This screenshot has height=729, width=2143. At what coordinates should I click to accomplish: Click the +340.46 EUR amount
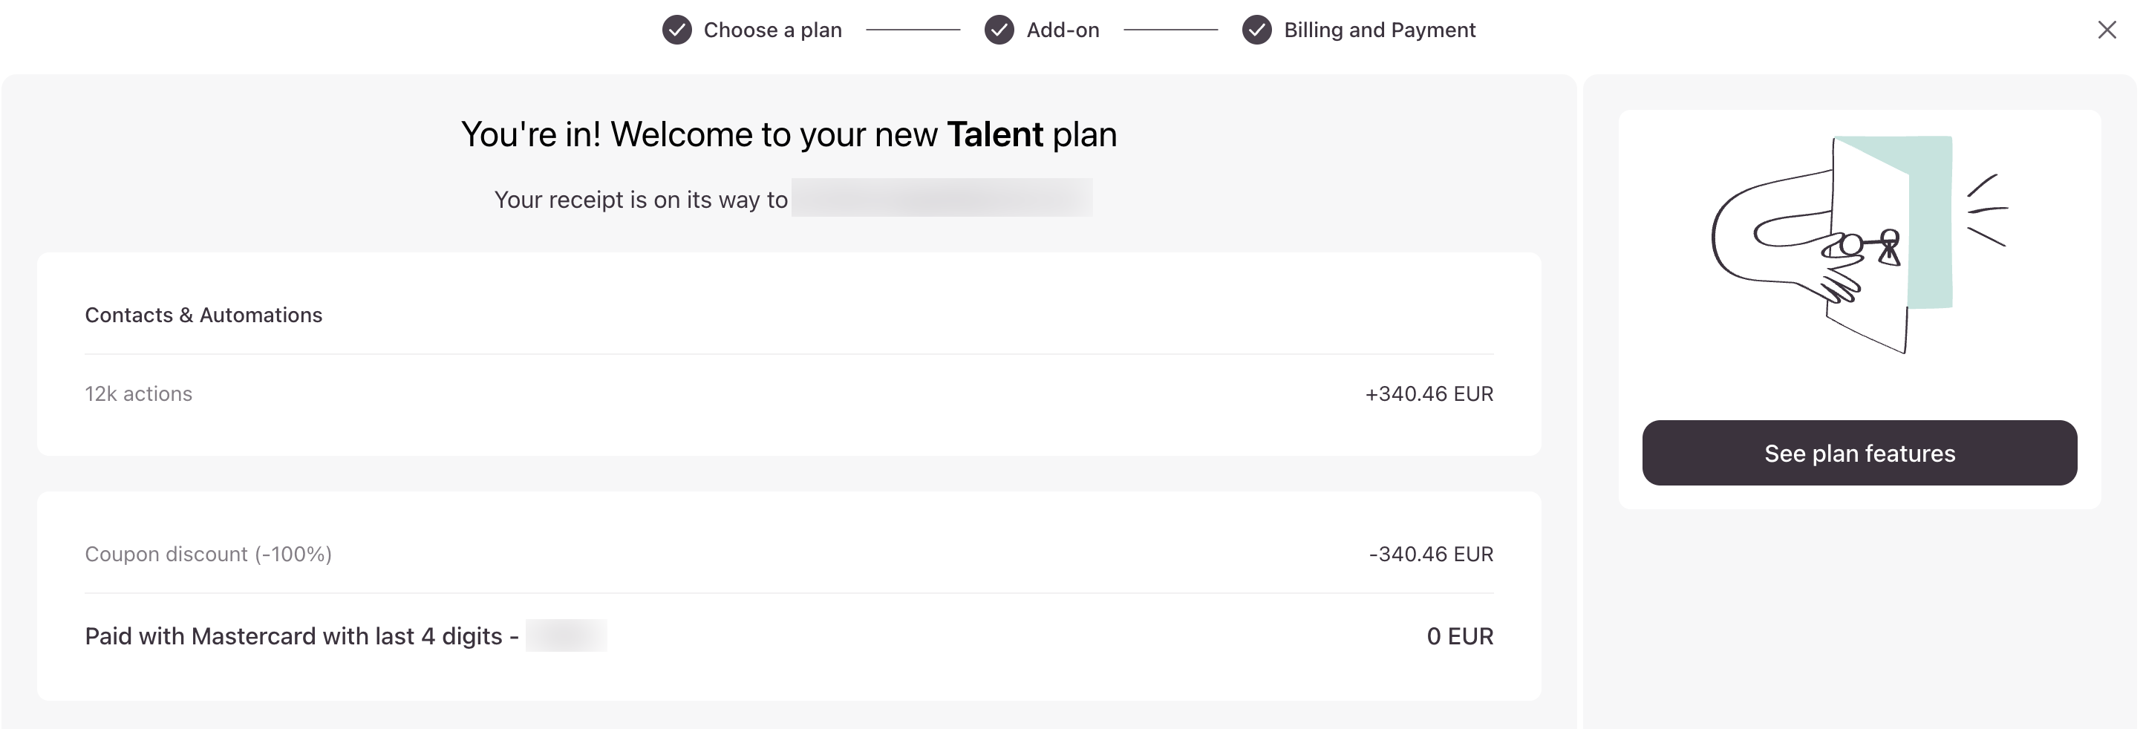click(1429, 394)
